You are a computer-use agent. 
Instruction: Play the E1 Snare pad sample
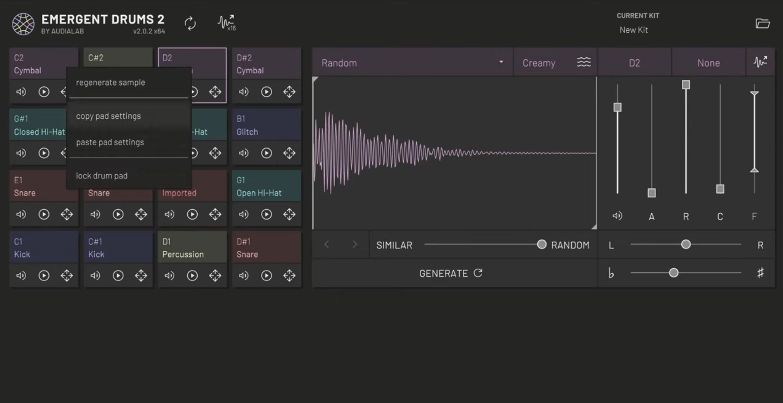tap(44, 214)
